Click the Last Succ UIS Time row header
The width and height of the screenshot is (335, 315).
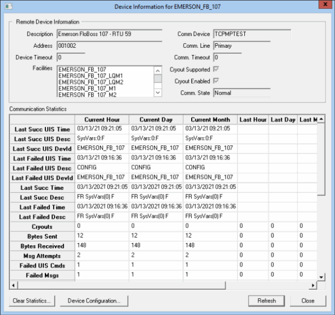42,129
